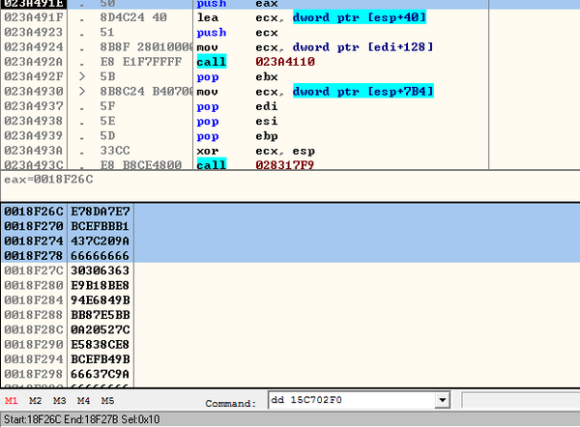
Task: Select dump row at address 0018F284
Action: tap(290, 299)
